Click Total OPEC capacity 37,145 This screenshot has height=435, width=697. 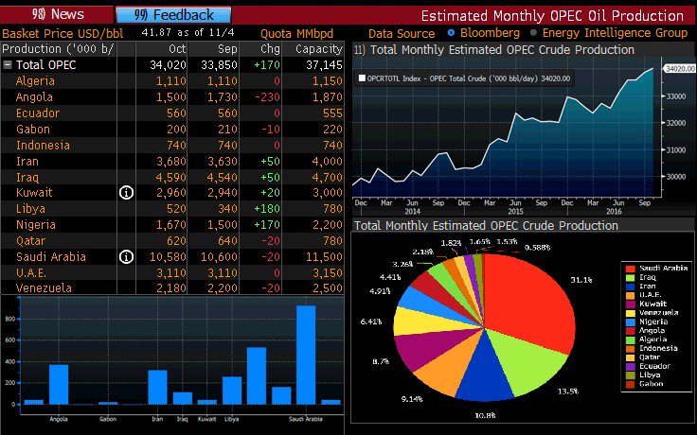click(x=324, y=65)
